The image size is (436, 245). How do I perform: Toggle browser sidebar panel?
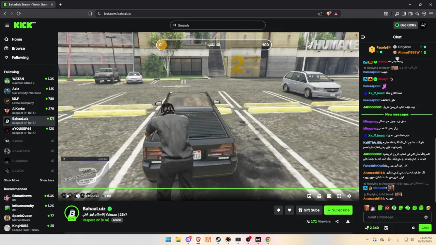tap(404, 14)
